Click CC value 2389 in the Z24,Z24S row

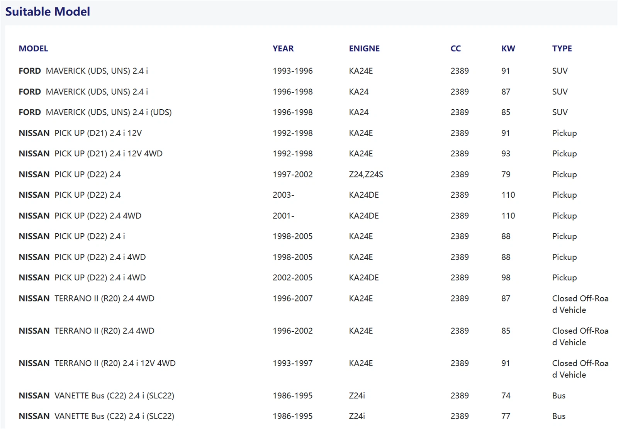[x=460, y=175]
